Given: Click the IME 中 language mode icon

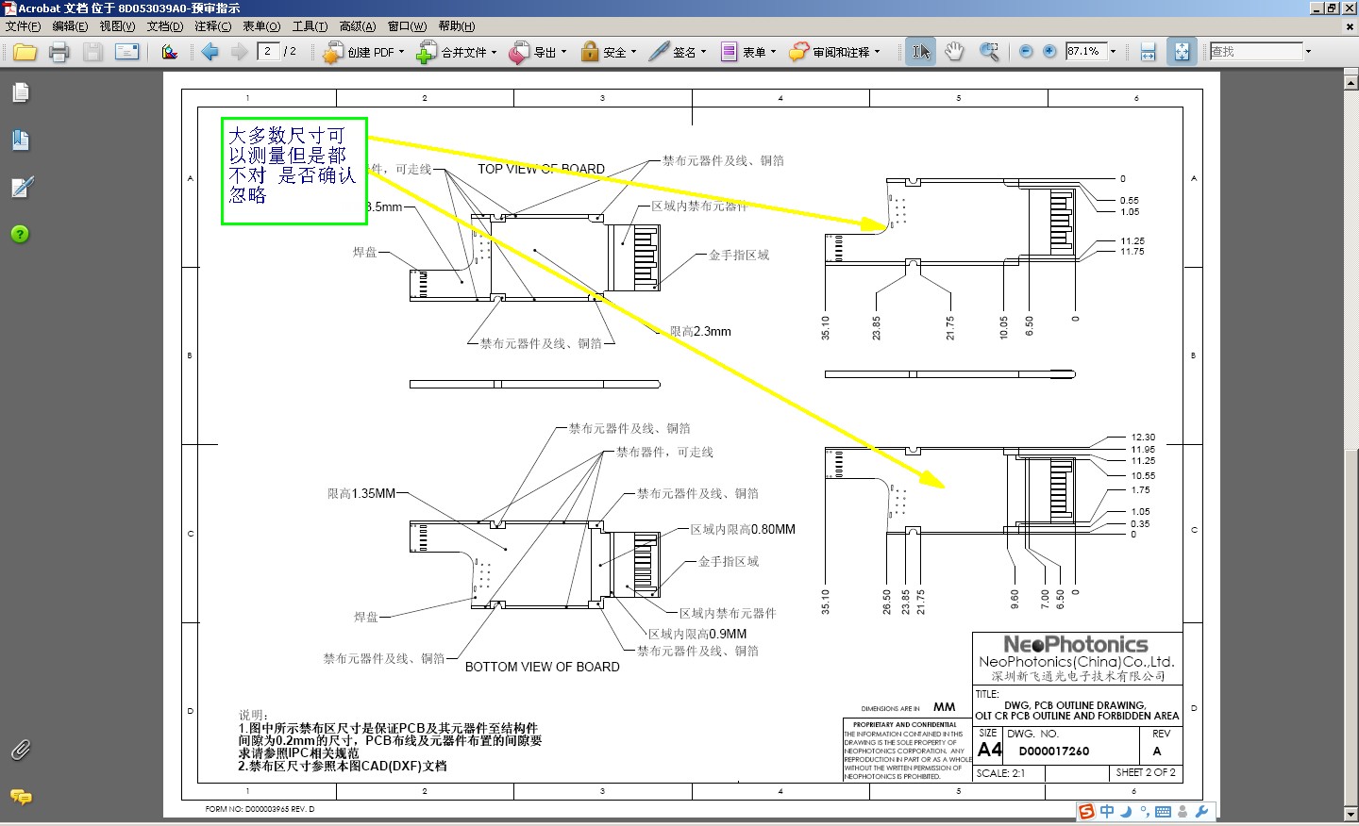Looking at the screenshot, I should tap(1107, 811).
